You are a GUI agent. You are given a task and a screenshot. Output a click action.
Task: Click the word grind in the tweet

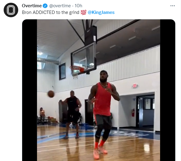point(74,12)
